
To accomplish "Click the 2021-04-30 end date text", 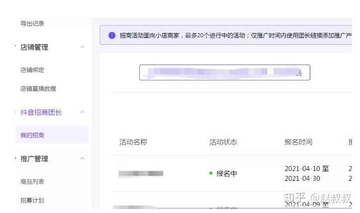I will click(x=302, y=178).
